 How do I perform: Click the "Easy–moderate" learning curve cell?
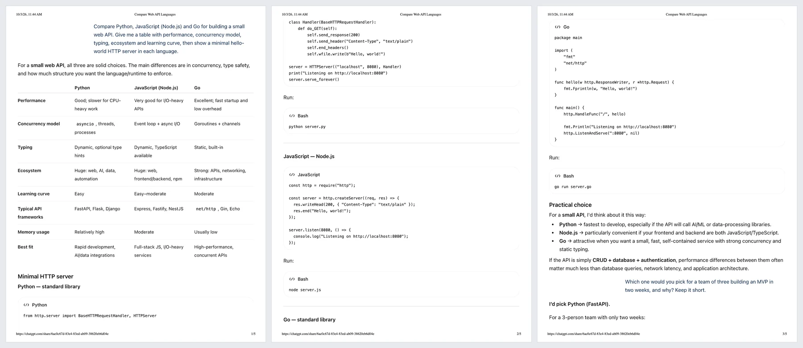tap(150, 194)
